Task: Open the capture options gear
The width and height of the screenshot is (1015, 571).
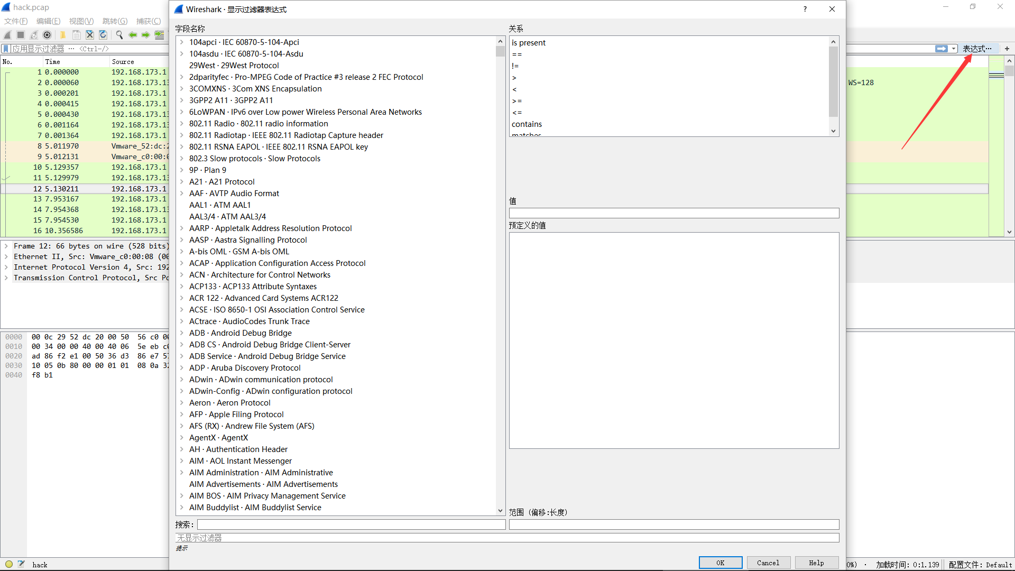Action: [47, 35]
